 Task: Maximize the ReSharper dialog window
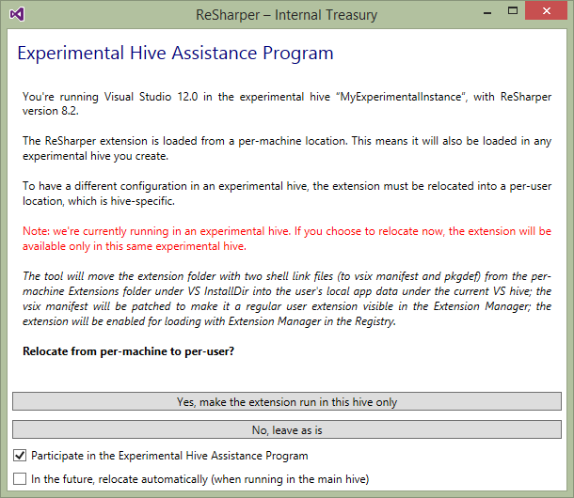(x=513, y=11)
